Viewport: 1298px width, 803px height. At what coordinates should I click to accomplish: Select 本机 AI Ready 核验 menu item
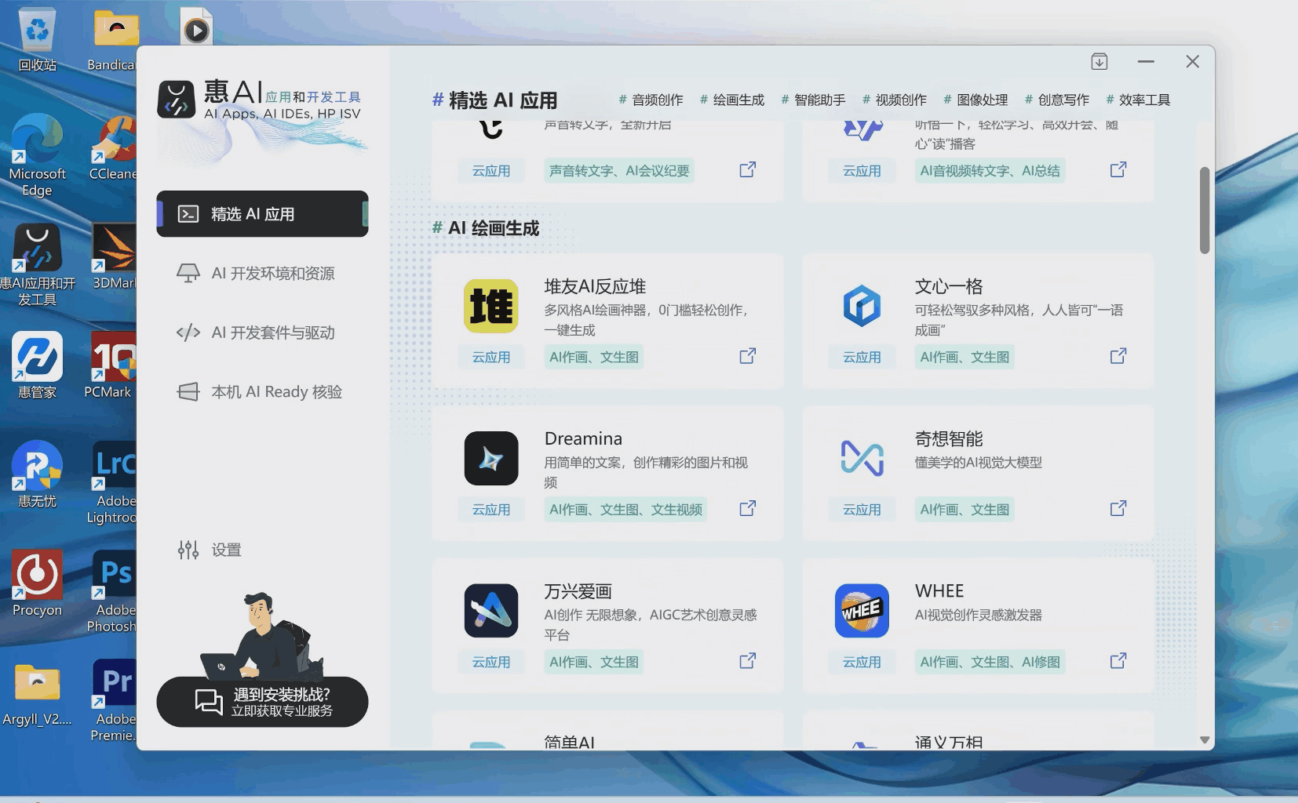(x=259, y=391)
